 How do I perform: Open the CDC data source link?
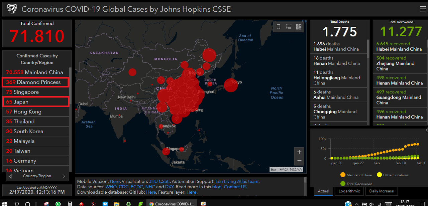pos(123,187)
